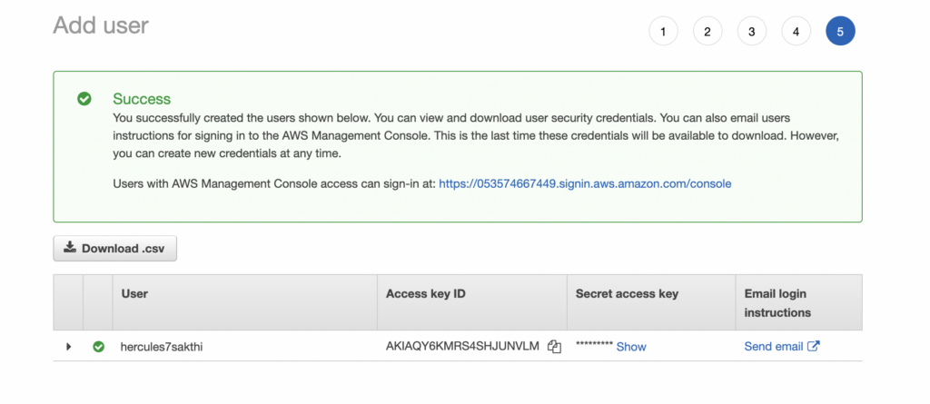This screenshot has height=404, width=930.
Task: Click the green status check beside hercules7sakthi
Action: click(98, 347)
